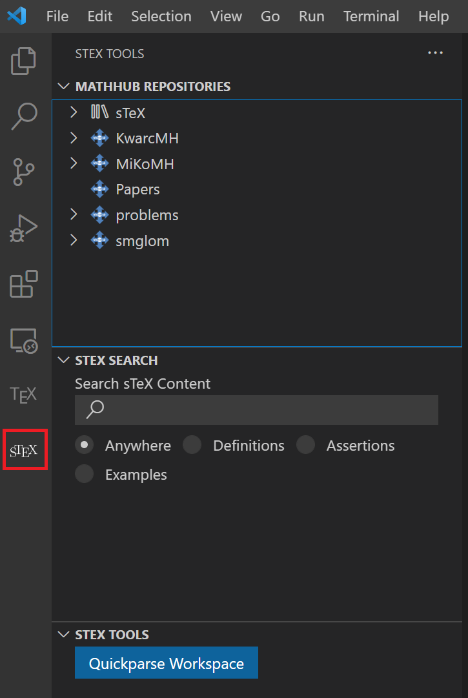Open the STEX TOOLS more actions ellipsis

click(x=435, y=54)
